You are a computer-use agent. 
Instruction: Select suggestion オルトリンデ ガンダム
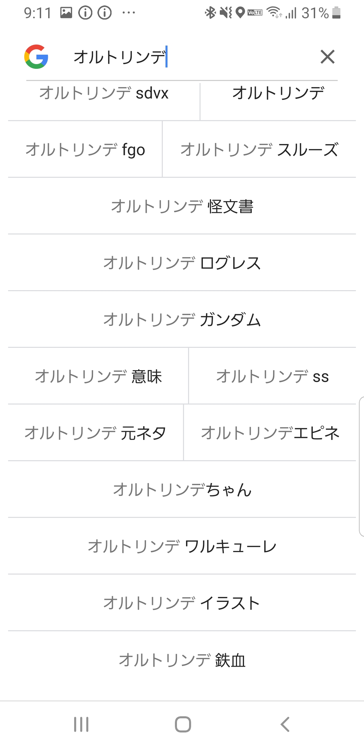(182, 320)
